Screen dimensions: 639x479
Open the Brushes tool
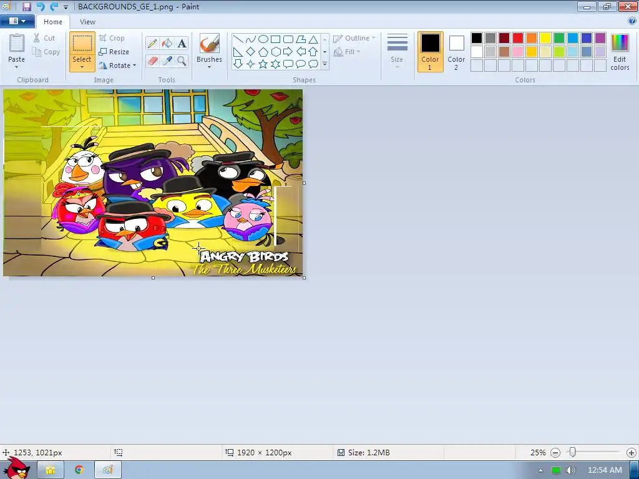tap(209, 44)
